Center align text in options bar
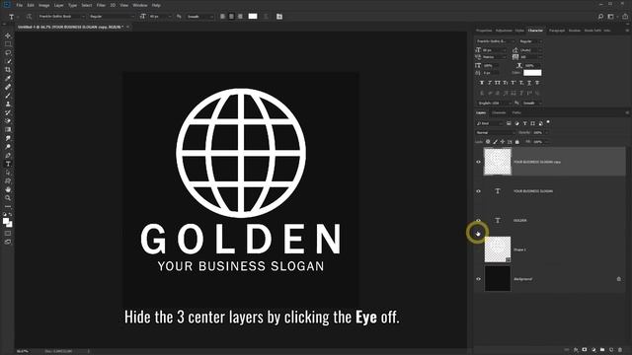 (x=231, y=17)
